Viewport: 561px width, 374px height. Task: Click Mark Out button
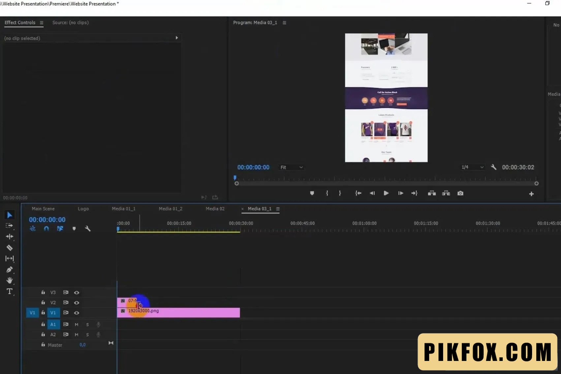tap(340, 193)
